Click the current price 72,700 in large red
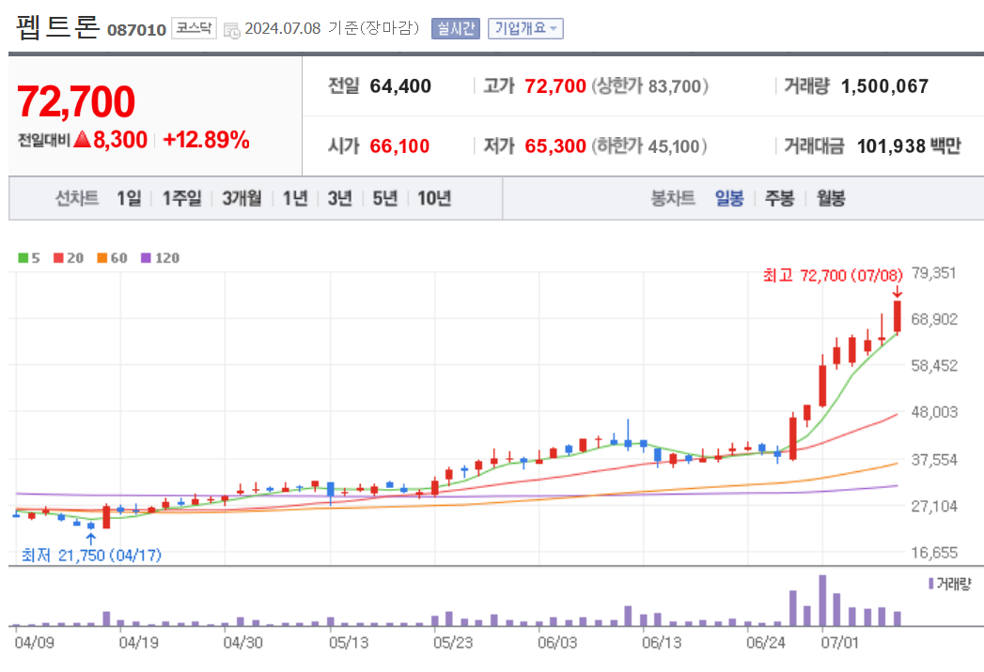This screenshot has width=984, height=672. coord(76,101)
